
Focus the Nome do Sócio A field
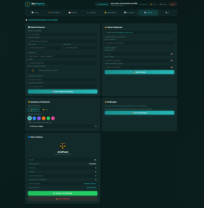[63, 80]
